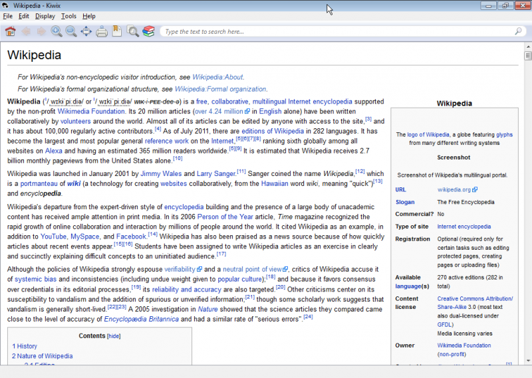The height and width of the screenshot is (378, 532).
Task: Open the Larry Sanger link
Action: [215, 174]
